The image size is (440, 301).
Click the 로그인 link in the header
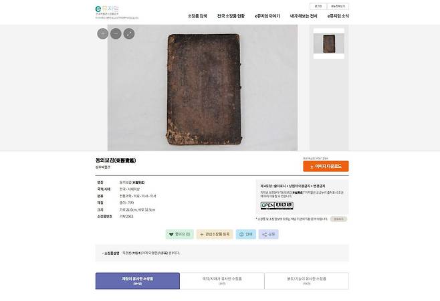(x=318, y=6)
